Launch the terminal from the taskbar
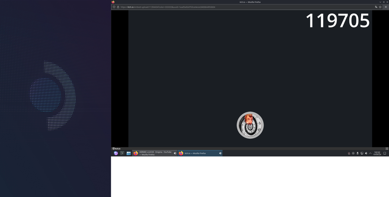Screen dimensions: 389x197 click(122, 153)
